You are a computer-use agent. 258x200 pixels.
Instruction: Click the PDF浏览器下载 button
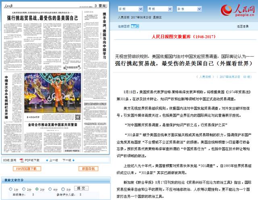27,169
